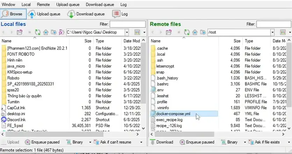Refresh the Remote files listing
292x154 pixels.
(x=187, y=32)
